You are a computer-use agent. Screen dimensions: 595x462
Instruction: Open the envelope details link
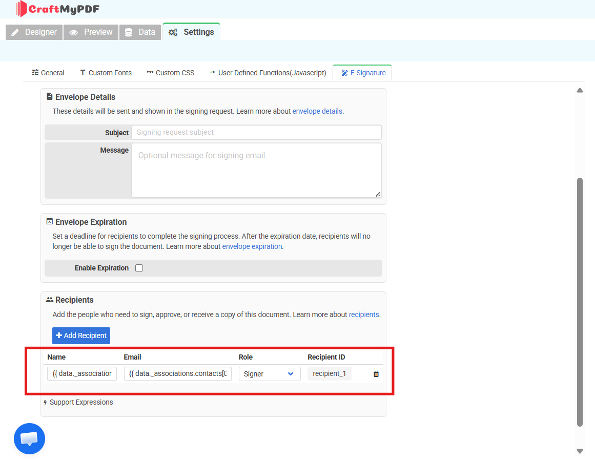tap(317, 111)
